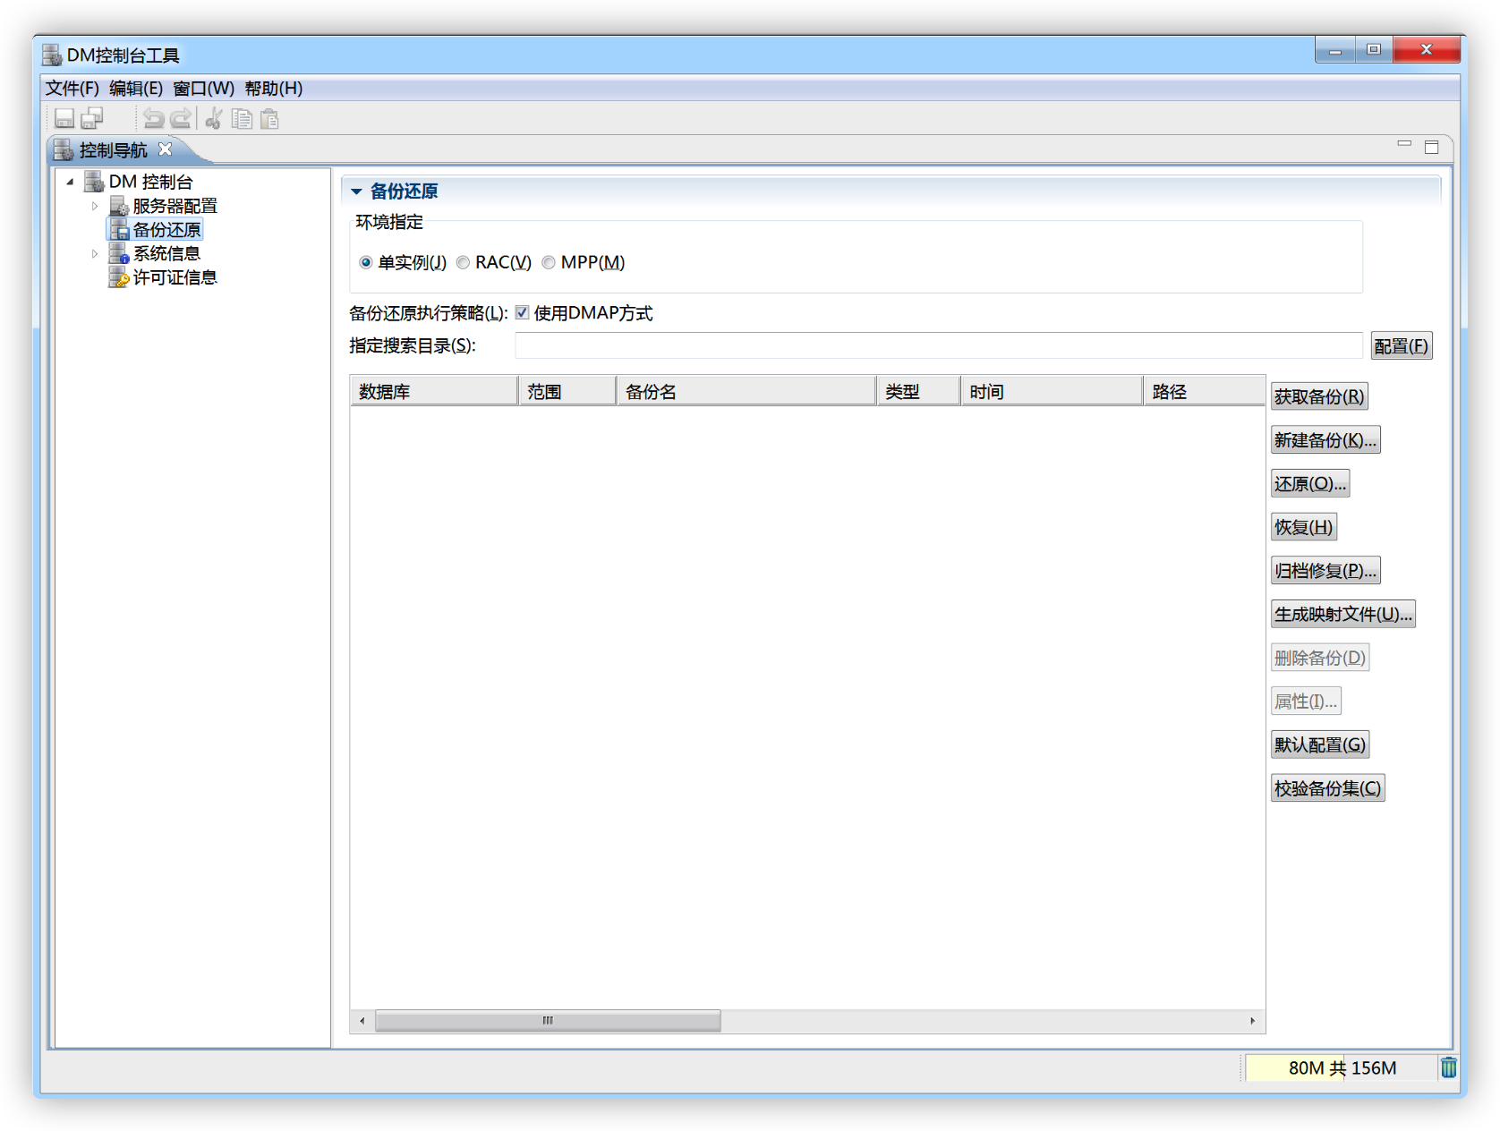Expand the 服务器配置 tree node
1500x1131 pixels.
(95, 206)
